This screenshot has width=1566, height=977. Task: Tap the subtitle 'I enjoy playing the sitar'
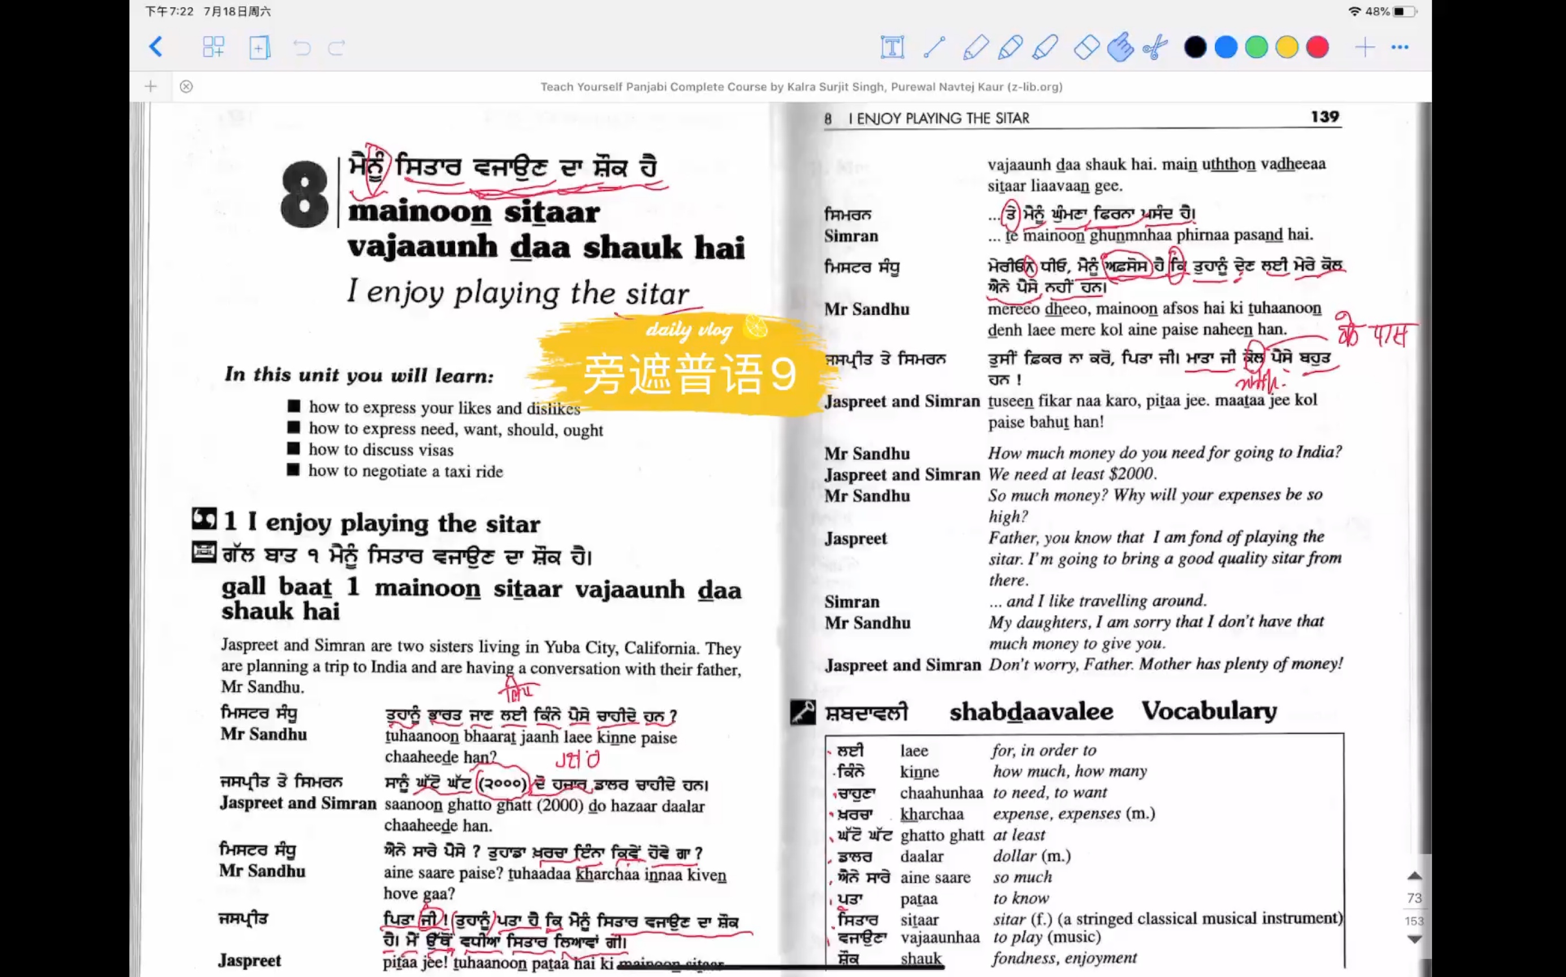[518, 293]
